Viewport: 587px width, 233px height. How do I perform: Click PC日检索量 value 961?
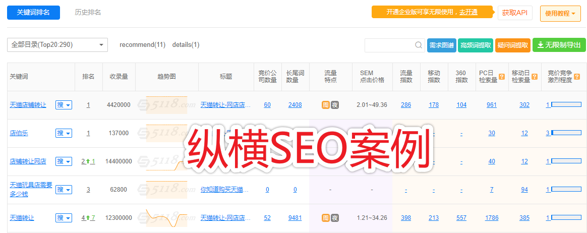click(x=492, y=105)
